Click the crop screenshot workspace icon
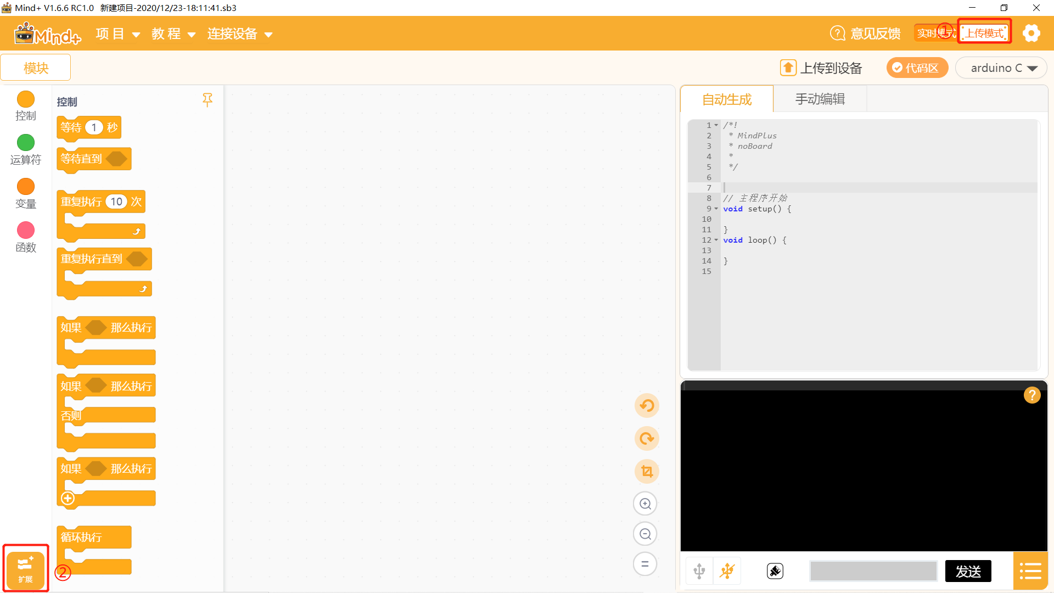 pyautogui.click(x=647, y=471)
